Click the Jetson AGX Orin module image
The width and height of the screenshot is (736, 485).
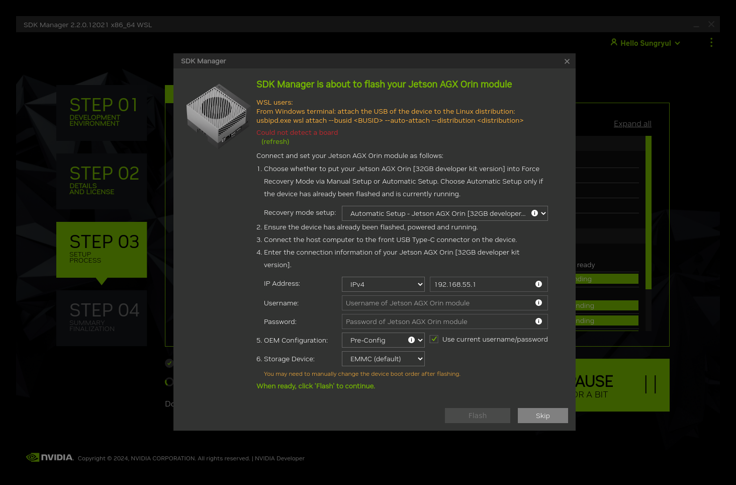click(x=218, y=116)
